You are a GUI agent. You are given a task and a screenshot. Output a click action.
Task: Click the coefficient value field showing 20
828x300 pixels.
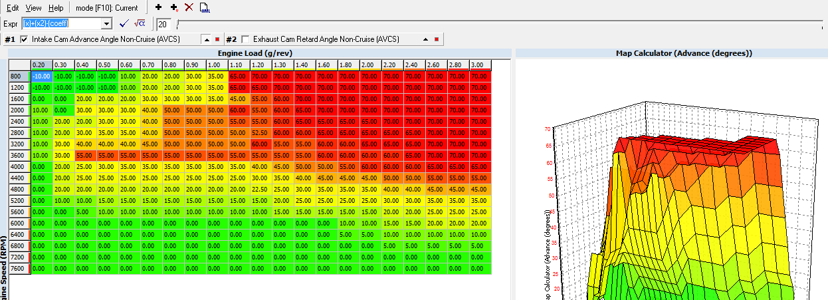[164, 25]
